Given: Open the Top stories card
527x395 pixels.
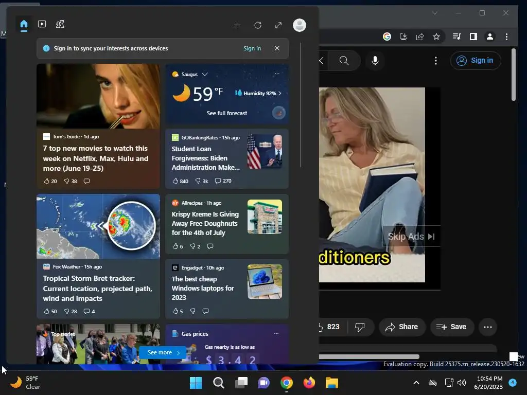Looking at the screenshot, I should 98,344.
